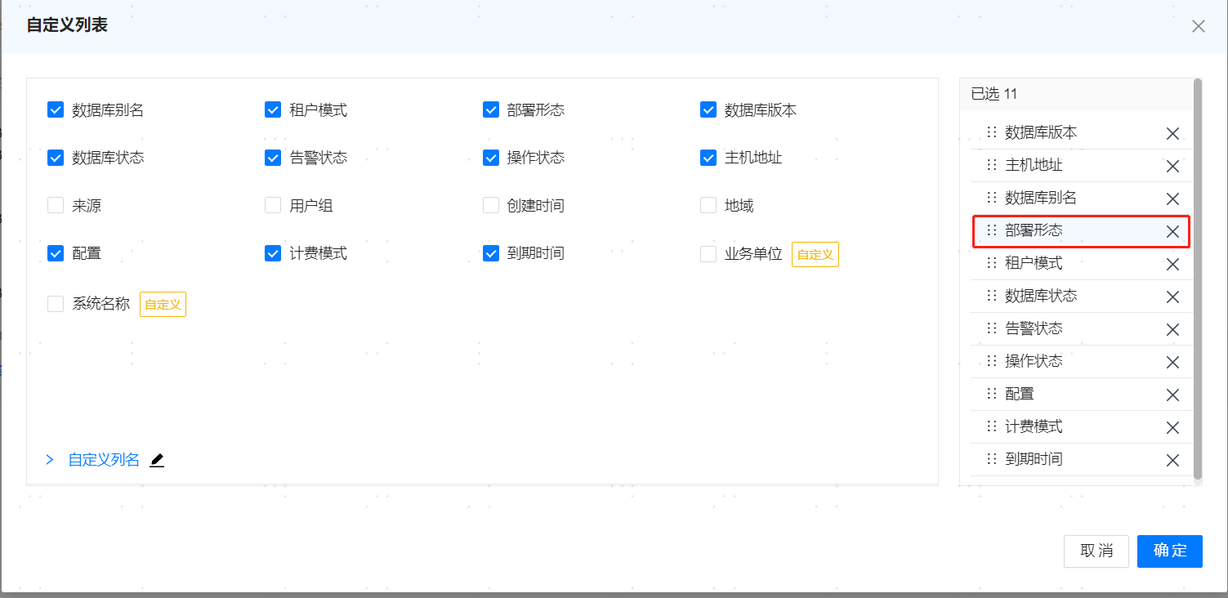Click the 自定义 tag beside 系统名称
Image resolution: width=1228 pixels, height=598 pixels.
163,304
